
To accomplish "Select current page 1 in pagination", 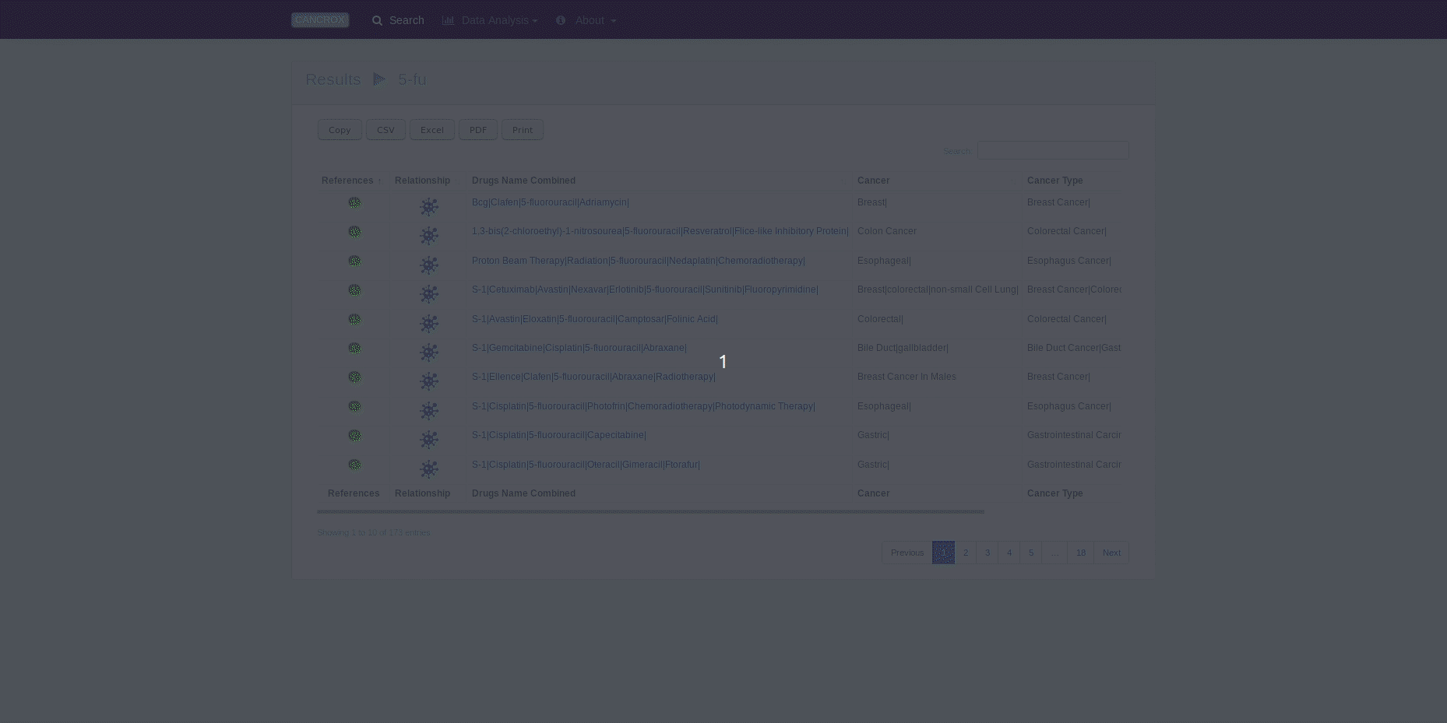I will click(x=943, y=553).
